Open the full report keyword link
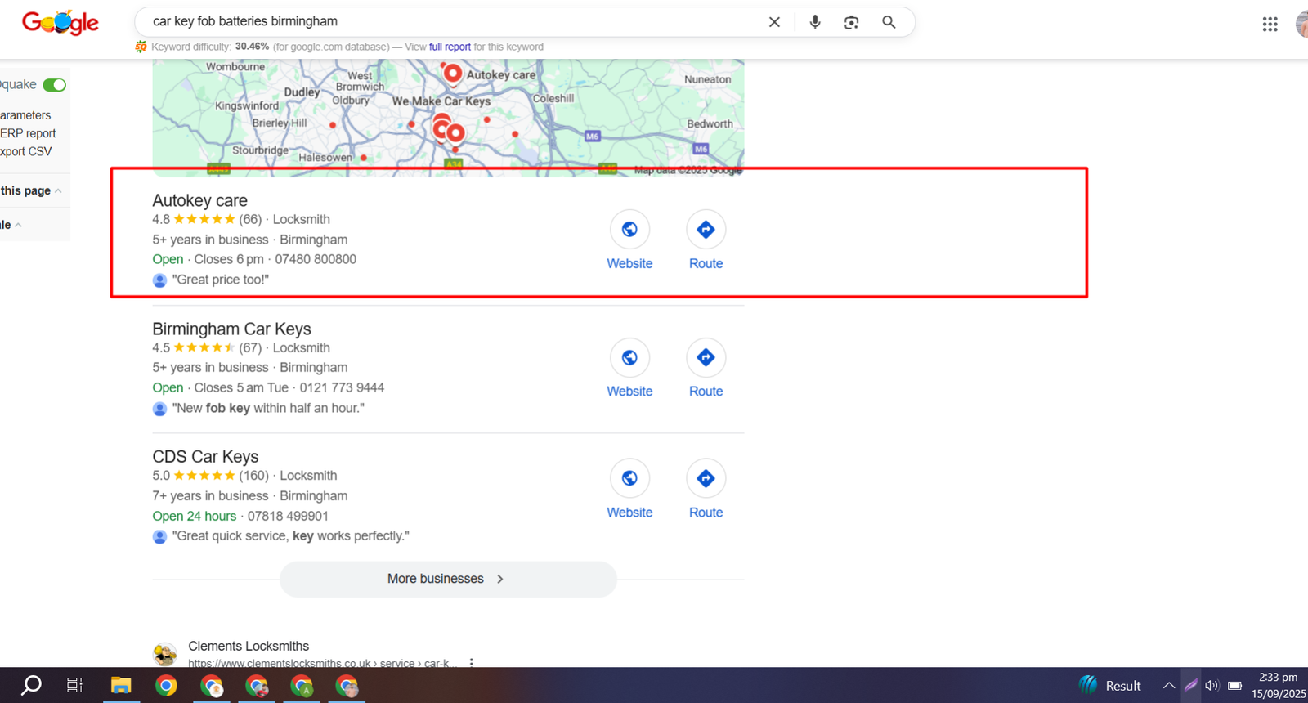 click(x=450, y=47)
